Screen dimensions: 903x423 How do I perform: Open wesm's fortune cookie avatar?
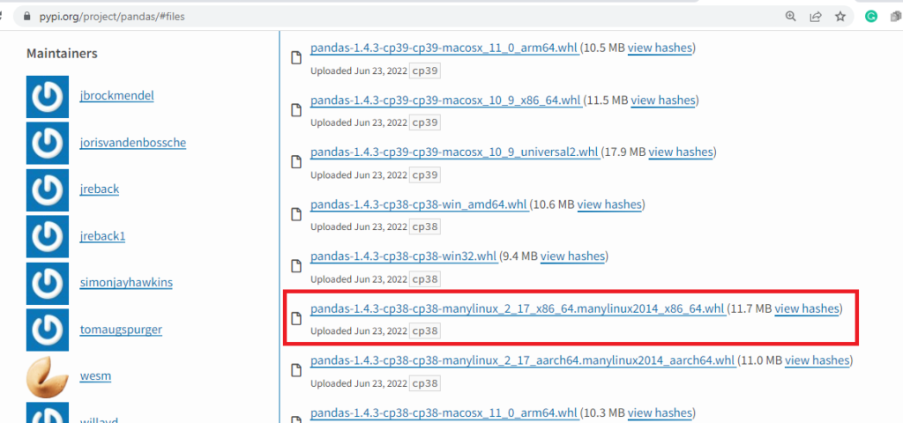pyautogui.click(x=48, y=377)
